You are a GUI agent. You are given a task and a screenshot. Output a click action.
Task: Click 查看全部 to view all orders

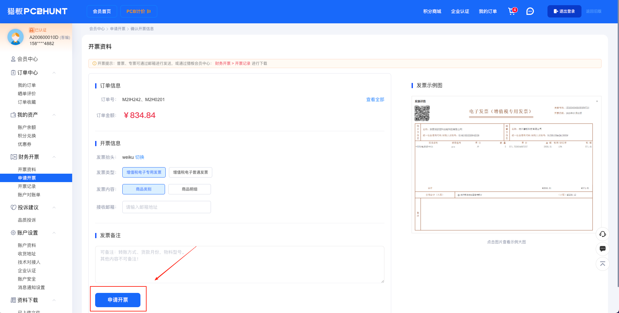point(375,99)
